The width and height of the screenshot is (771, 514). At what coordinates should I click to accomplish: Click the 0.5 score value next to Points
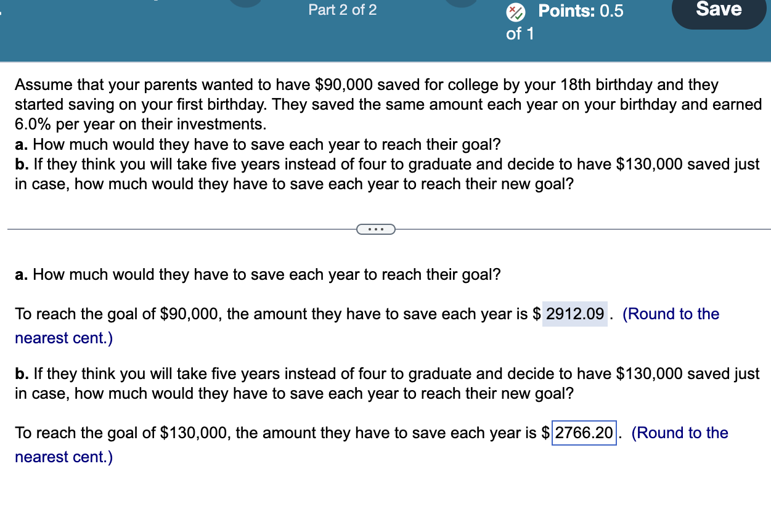(x=612, y=10)
